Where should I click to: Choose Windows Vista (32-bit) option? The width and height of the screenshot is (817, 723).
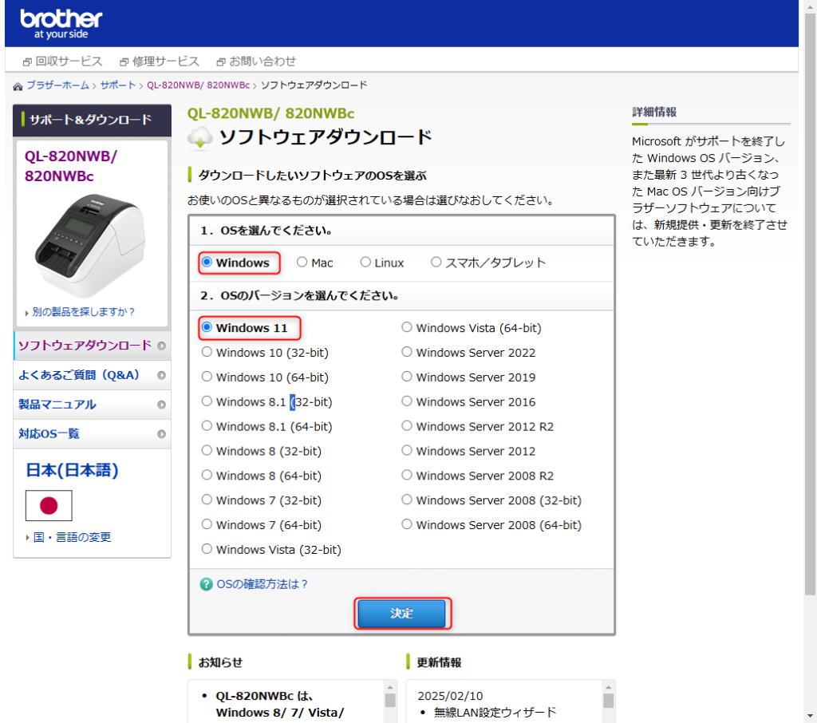click(207, 549)
